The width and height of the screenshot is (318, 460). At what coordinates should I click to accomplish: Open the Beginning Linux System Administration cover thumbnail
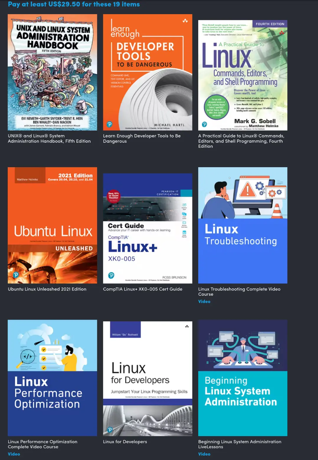tap(242, 378)
